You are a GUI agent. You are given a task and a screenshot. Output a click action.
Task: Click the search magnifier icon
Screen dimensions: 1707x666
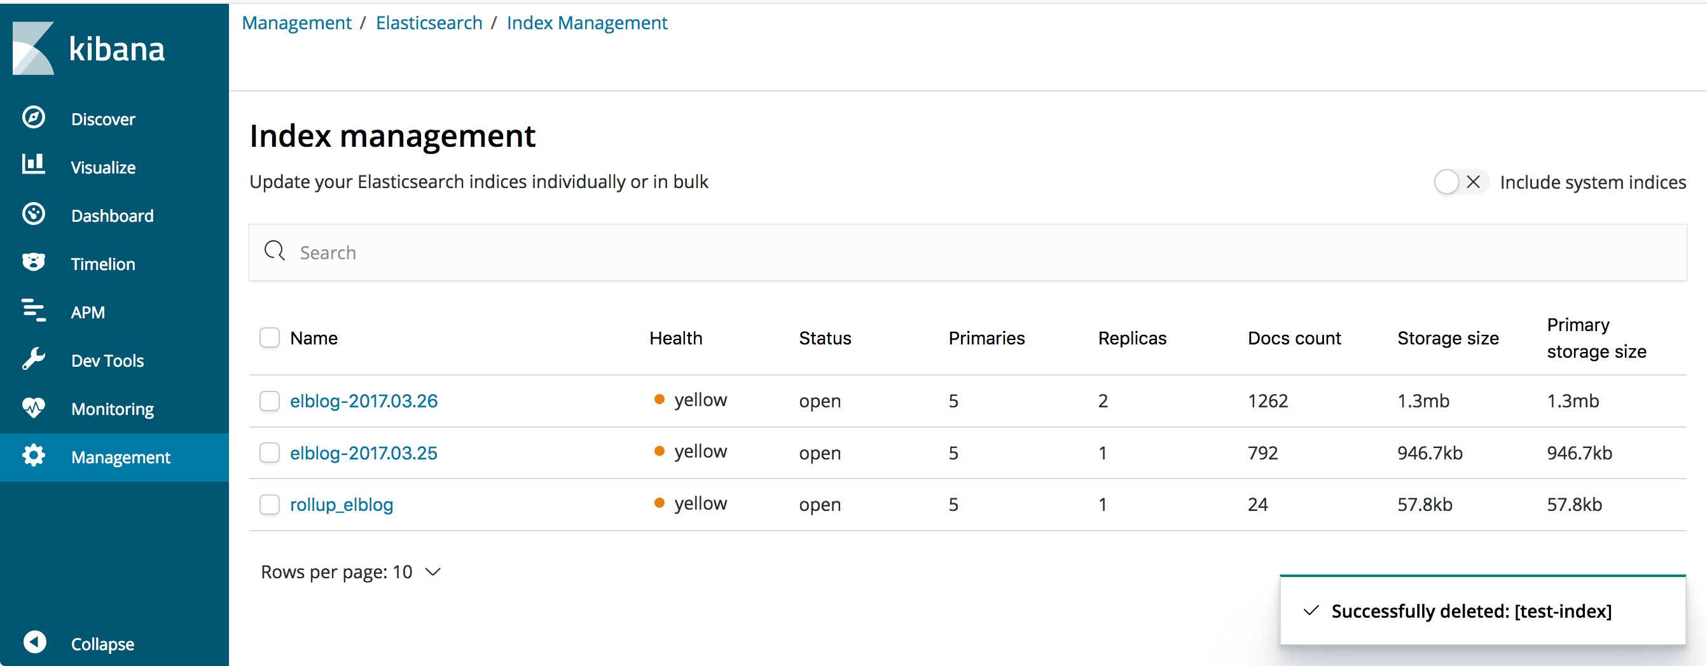(x=274, y=252)
